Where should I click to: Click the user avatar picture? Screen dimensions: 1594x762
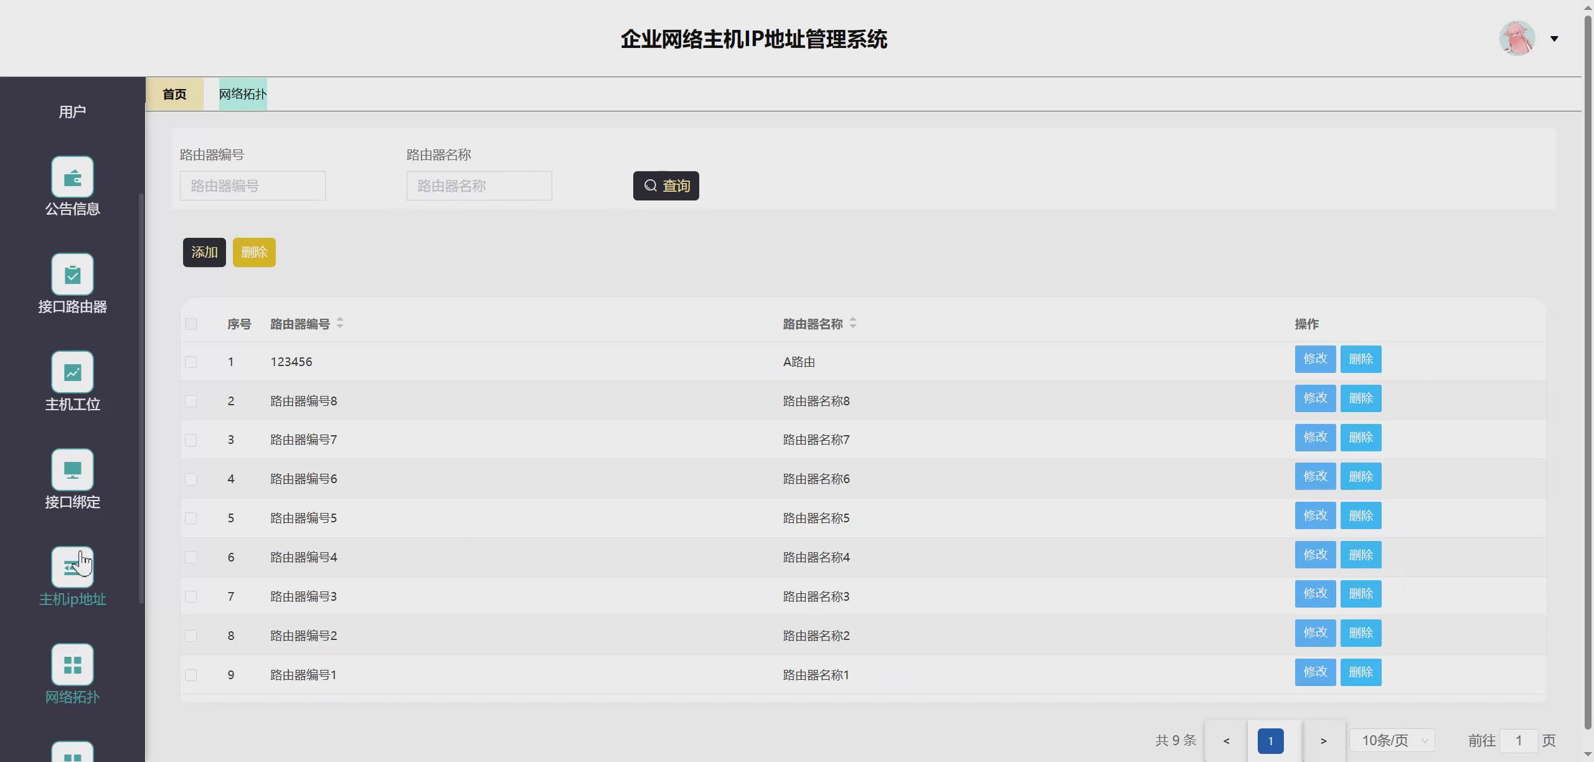[1517, 39]
